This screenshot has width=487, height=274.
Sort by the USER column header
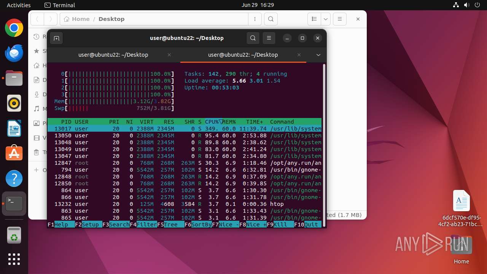pos(81,122)
